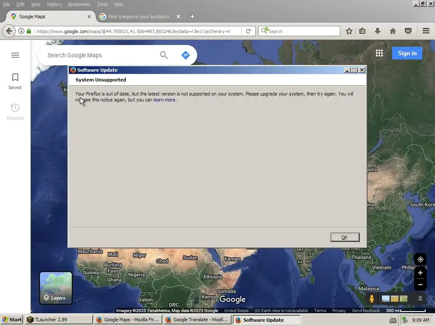Select Software Update taskbar button
The width and height of the screenshot is (435, 326).
tap(267, 320)
